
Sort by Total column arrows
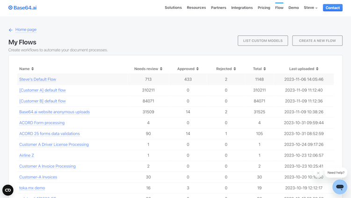264,69
